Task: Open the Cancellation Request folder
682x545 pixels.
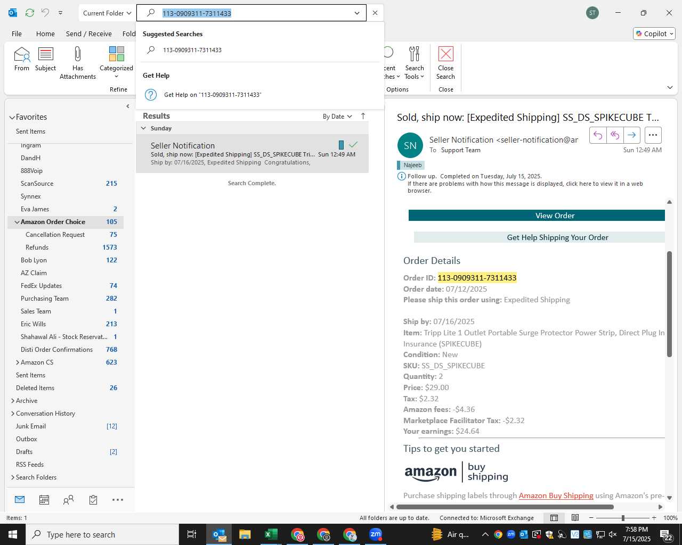Action: pos(55,235)
